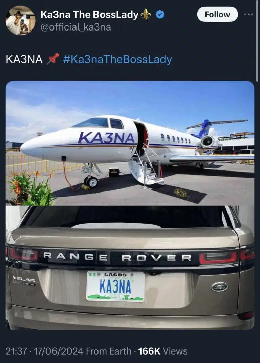
Task: Click the 21:37 timestamp of the post
Action: pos(16,351)
